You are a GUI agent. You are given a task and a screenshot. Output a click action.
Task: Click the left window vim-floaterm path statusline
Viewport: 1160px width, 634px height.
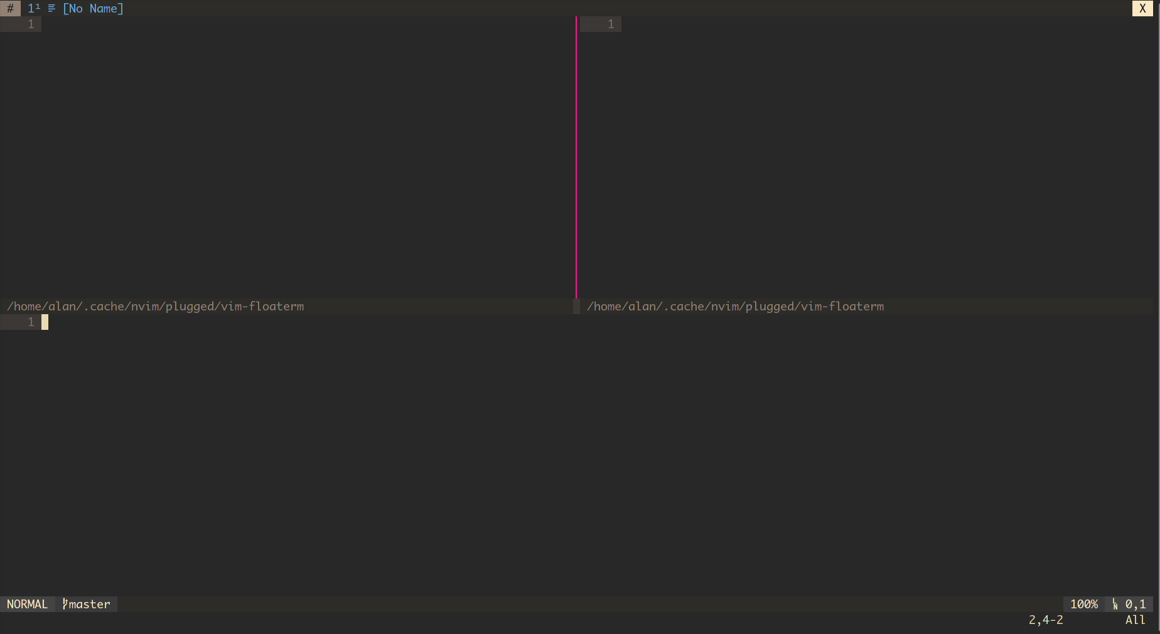tap(155, 306)
